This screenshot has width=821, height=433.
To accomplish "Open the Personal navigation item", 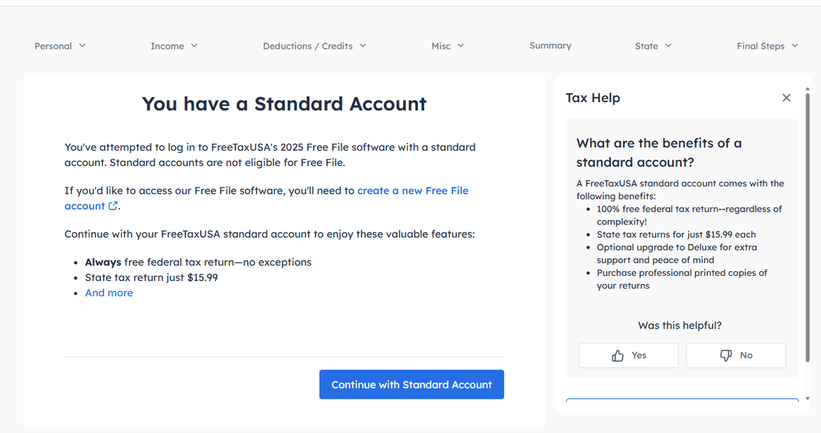I will tap(53, 46).
